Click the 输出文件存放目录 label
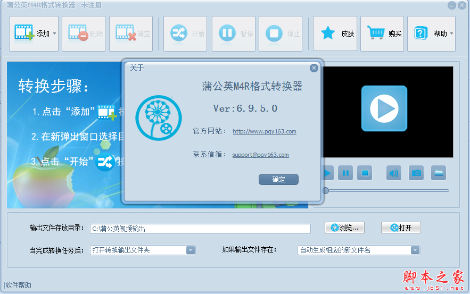The image size is (470, 294). coord(56,228)
